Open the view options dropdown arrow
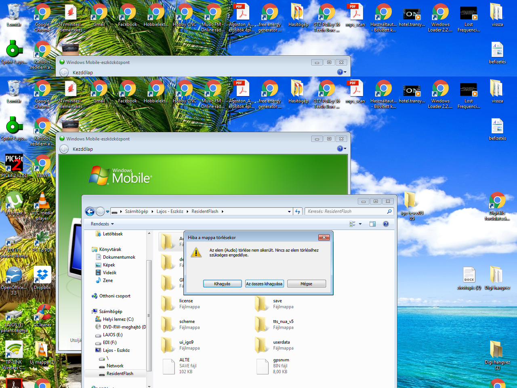 [360, 224]
